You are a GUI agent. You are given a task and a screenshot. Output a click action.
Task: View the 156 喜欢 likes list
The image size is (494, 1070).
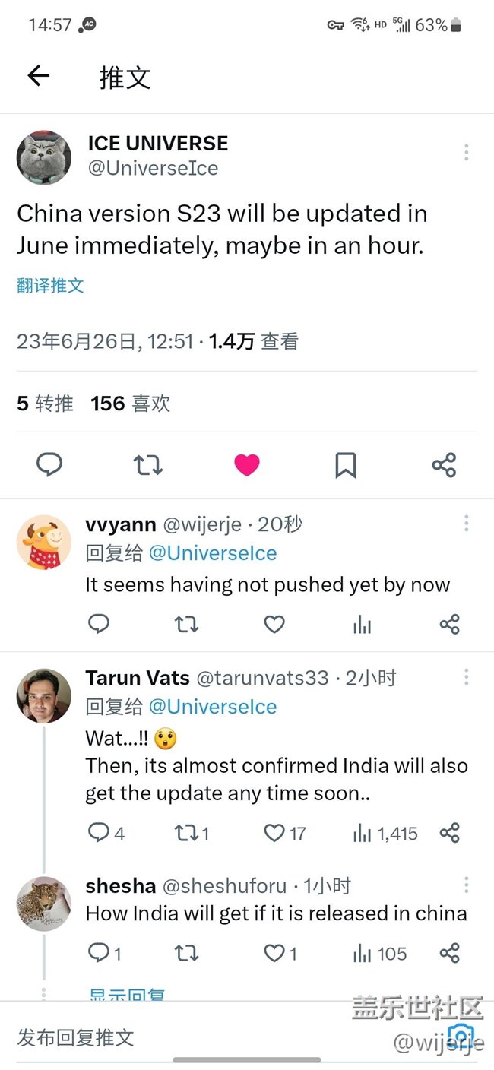click(130, 403)
